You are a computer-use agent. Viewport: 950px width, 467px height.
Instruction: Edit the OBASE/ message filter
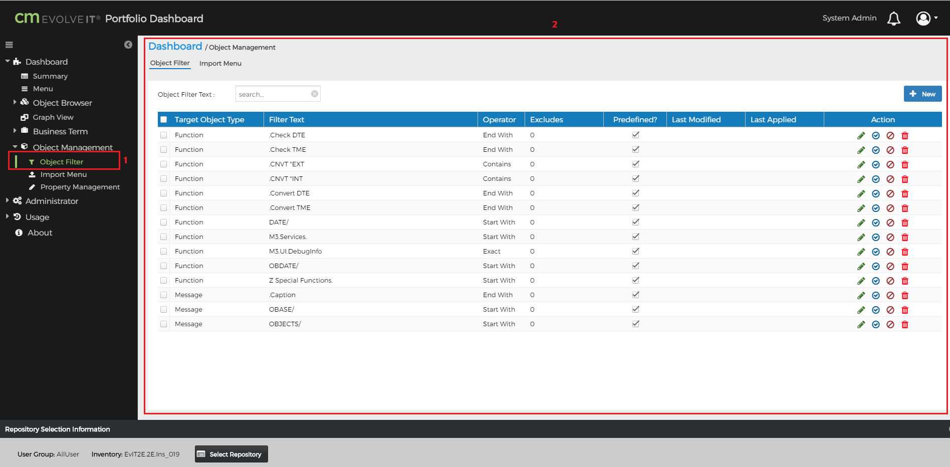click(861, 310)
